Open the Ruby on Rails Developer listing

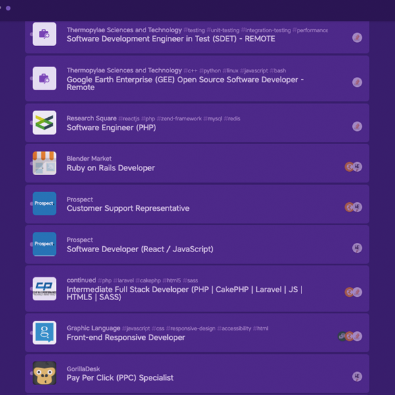coord(111,168)
